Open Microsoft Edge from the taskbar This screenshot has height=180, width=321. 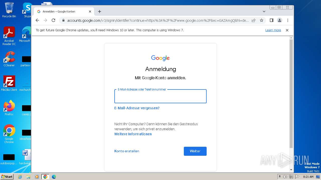pos(54,177)
